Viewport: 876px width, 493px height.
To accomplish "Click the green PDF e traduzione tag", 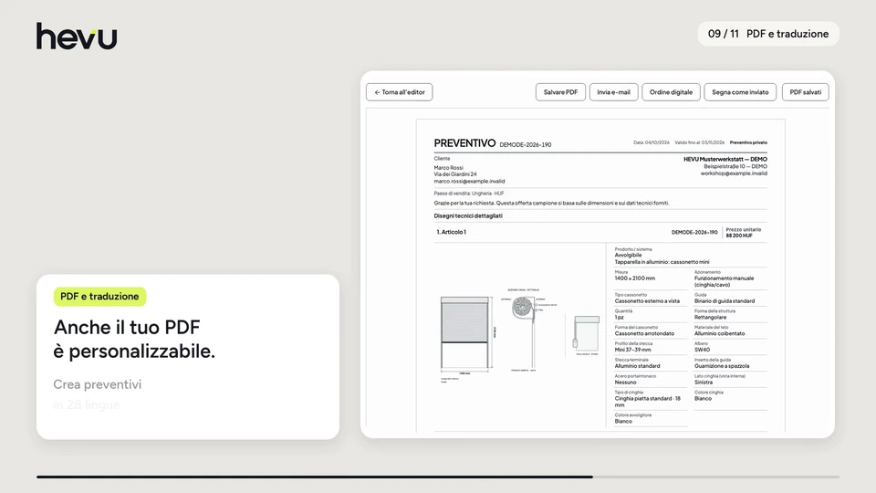I will [99, 296].
